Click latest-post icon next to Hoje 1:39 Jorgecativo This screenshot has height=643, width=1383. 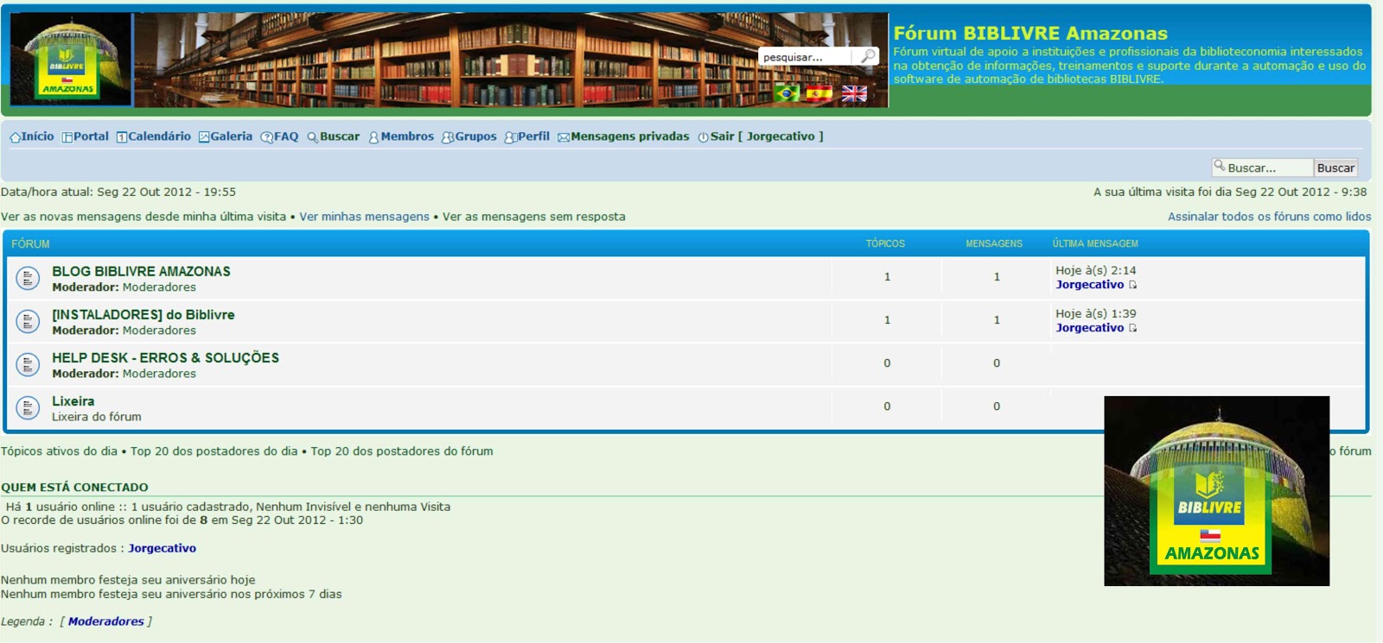(1132, 328)
